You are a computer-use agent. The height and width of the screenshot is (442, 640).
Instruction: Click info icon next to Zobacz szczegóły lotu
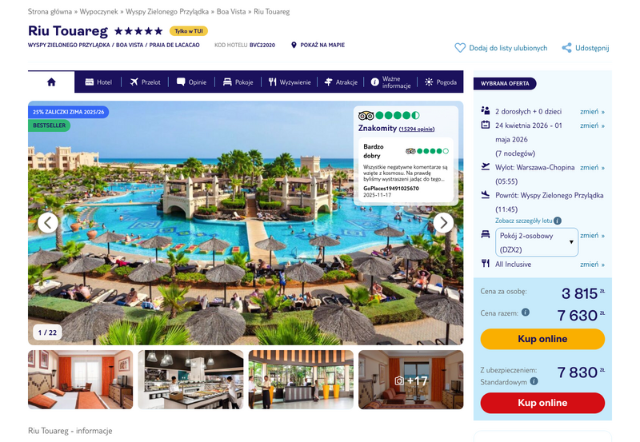coord(558,221)
